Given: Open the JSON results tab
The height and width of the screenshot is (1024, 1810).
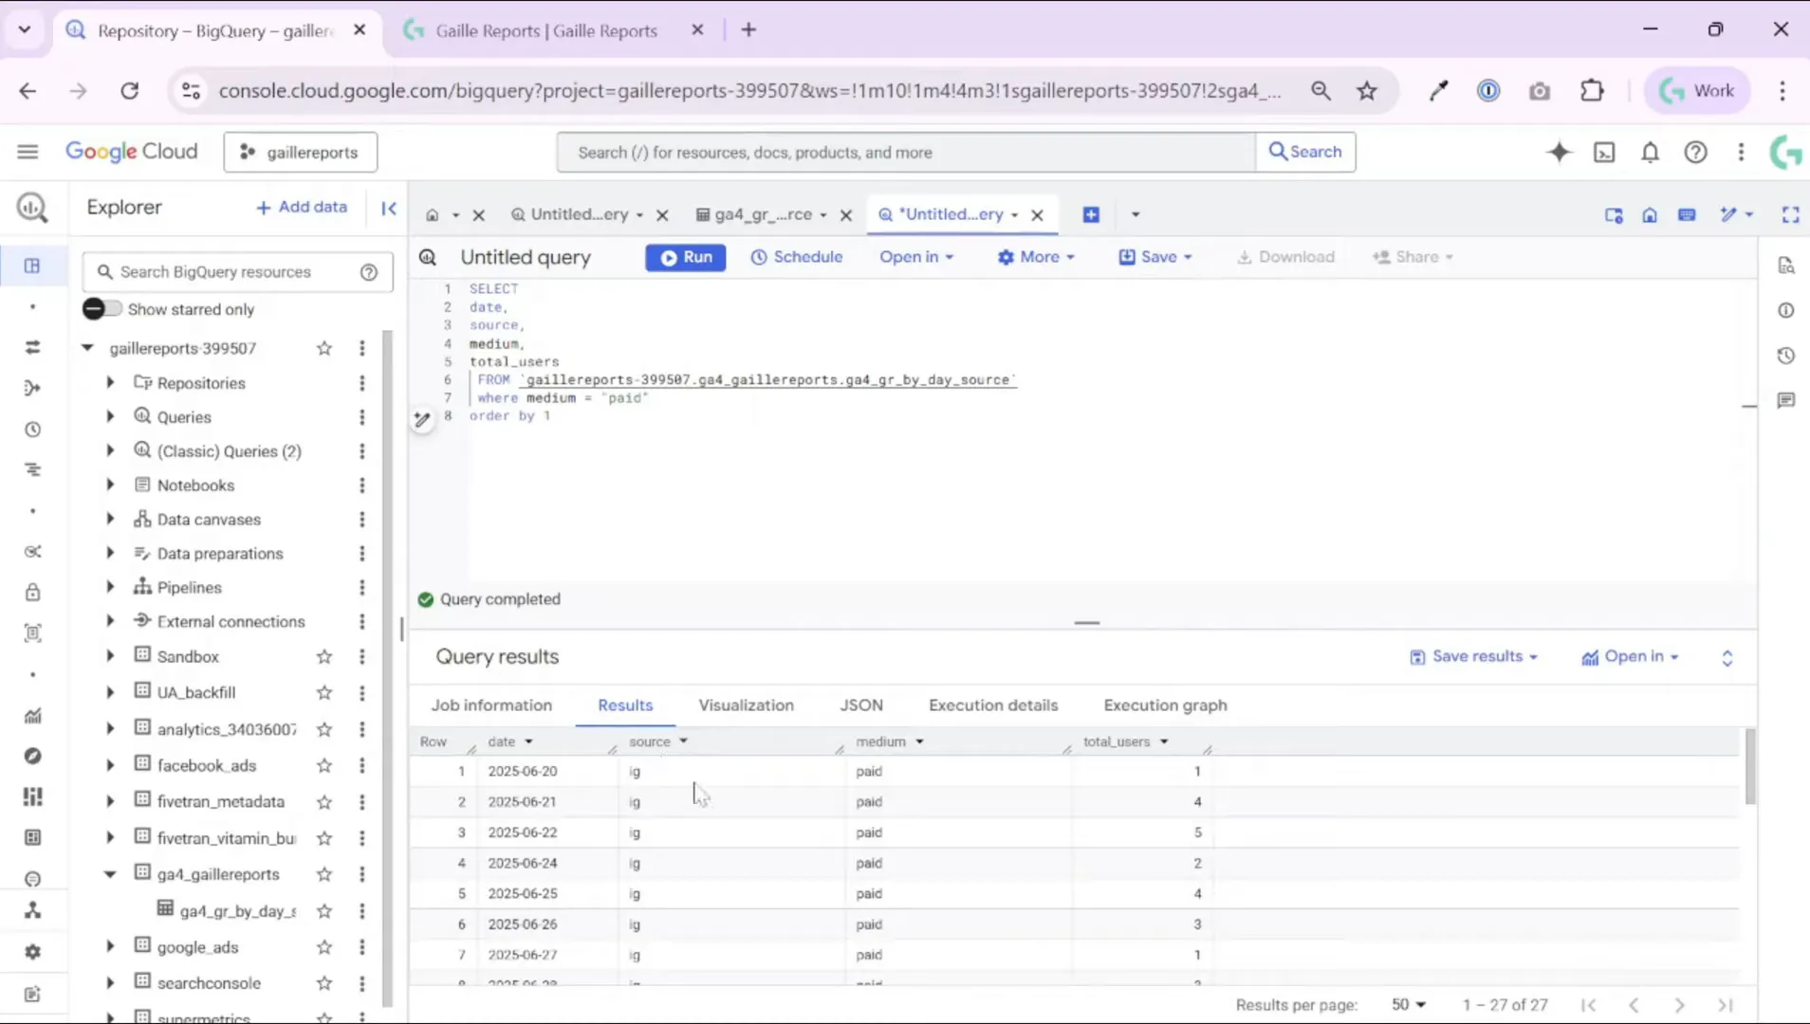Looking at the screenshot, I should click(861, 705).
